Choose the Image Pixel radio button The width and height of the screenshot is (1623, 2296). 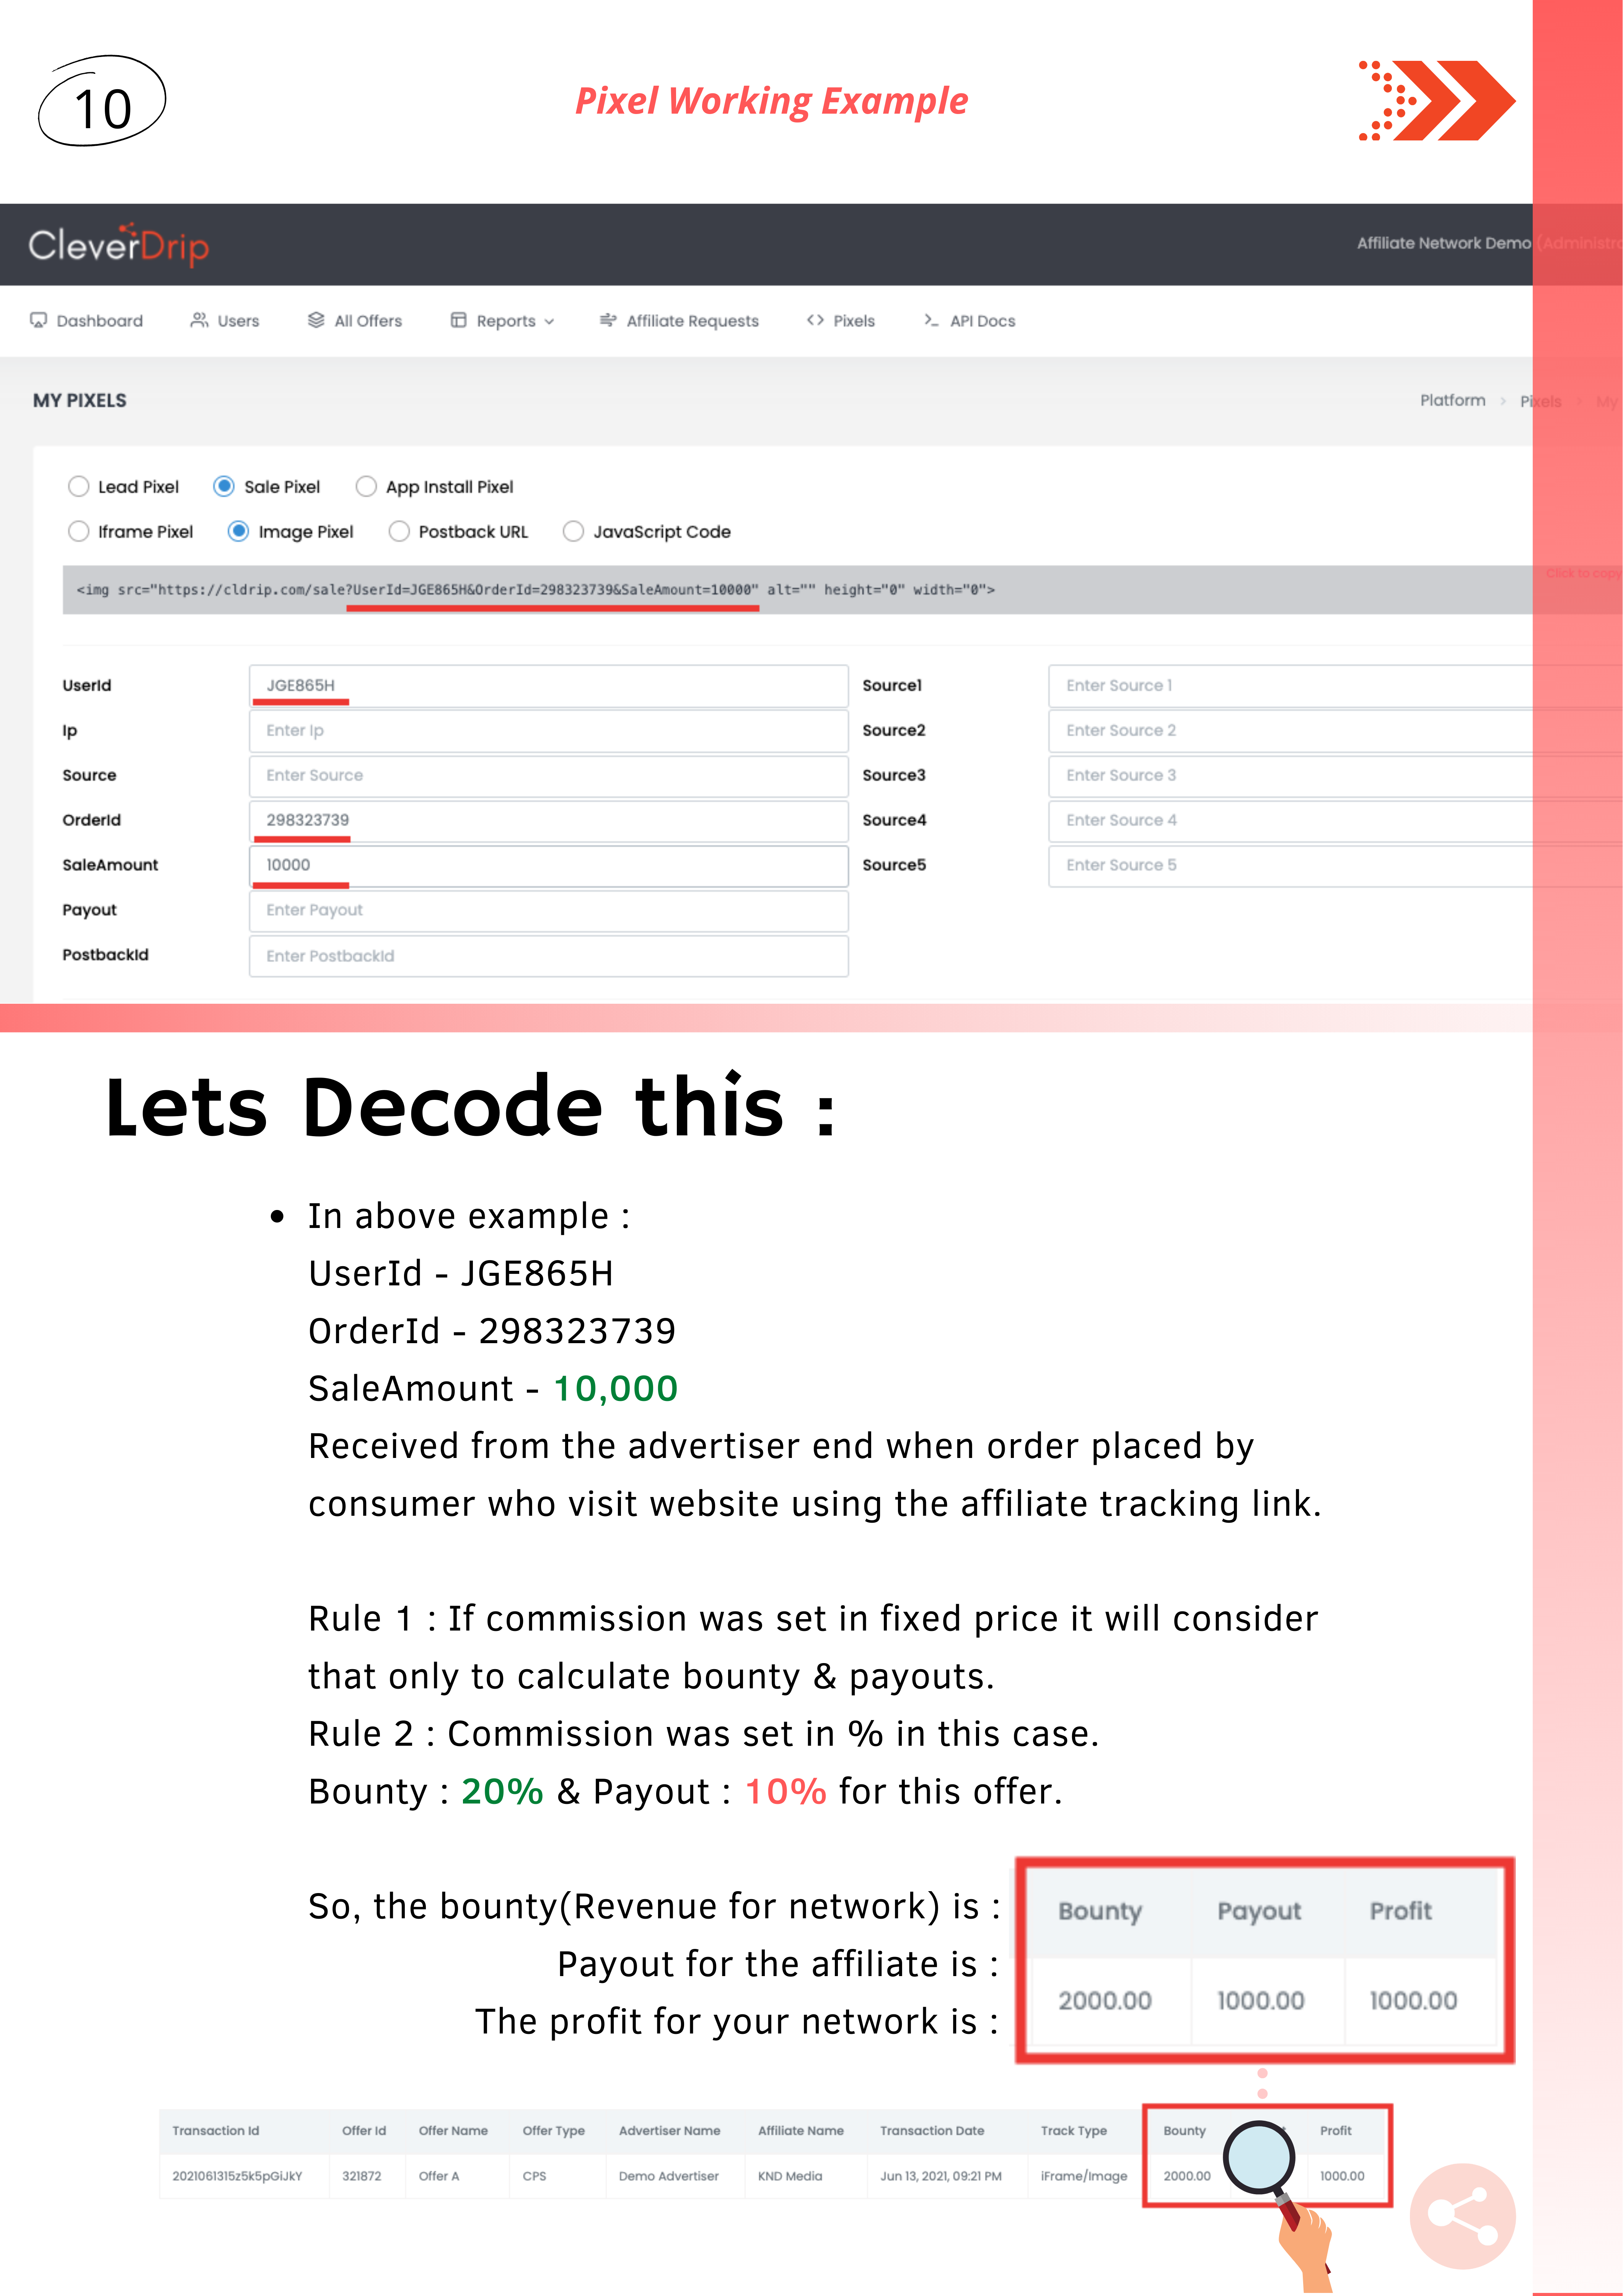tap(238, 532)
